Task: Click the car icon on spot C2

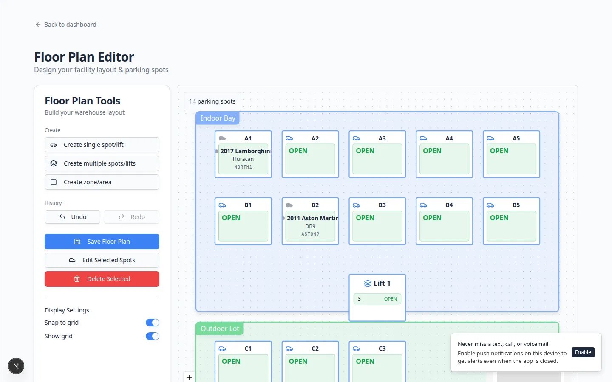Action: (289, 348)
